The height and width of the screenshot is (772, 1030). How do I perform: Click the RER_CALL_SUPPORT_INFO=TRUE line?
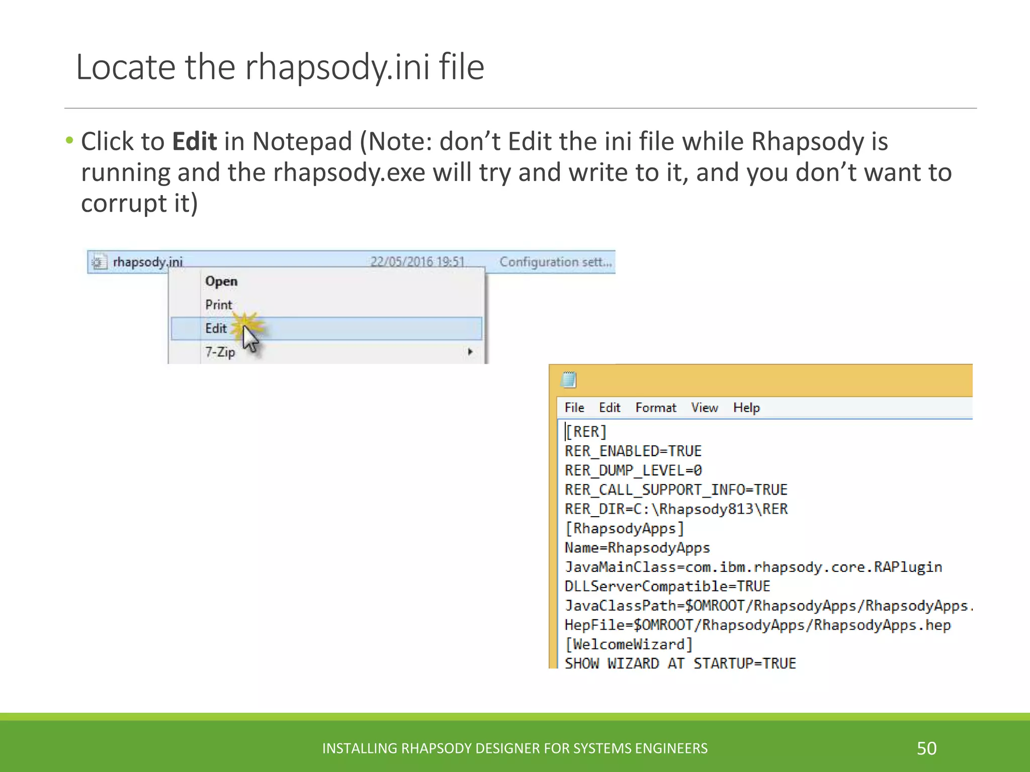coord(676,490)
